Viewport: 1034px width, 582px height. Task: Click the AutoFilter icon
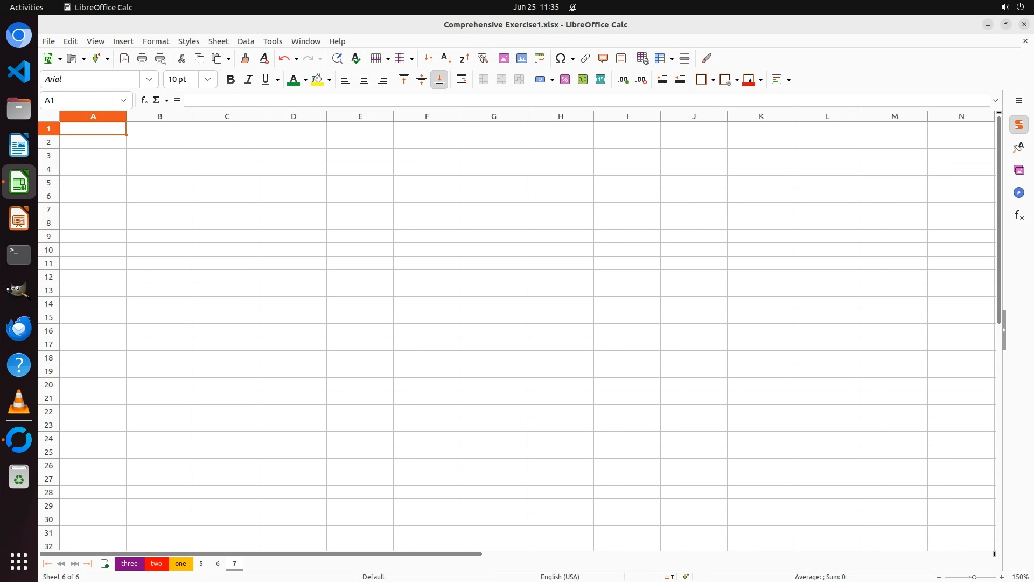coord(483,58)
